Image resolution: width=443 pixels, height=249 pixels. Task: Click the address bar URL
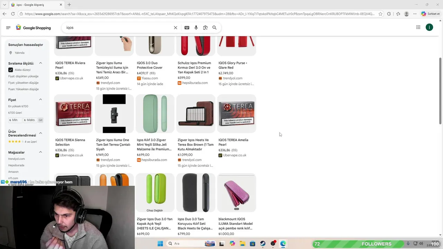click(200, 14)
